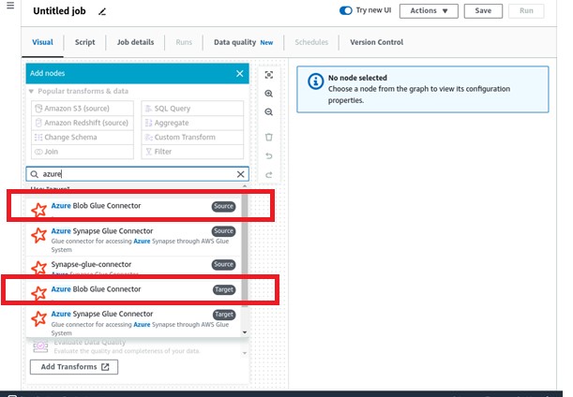Collapse Popular transforms & data section

(x=32, y=91)
